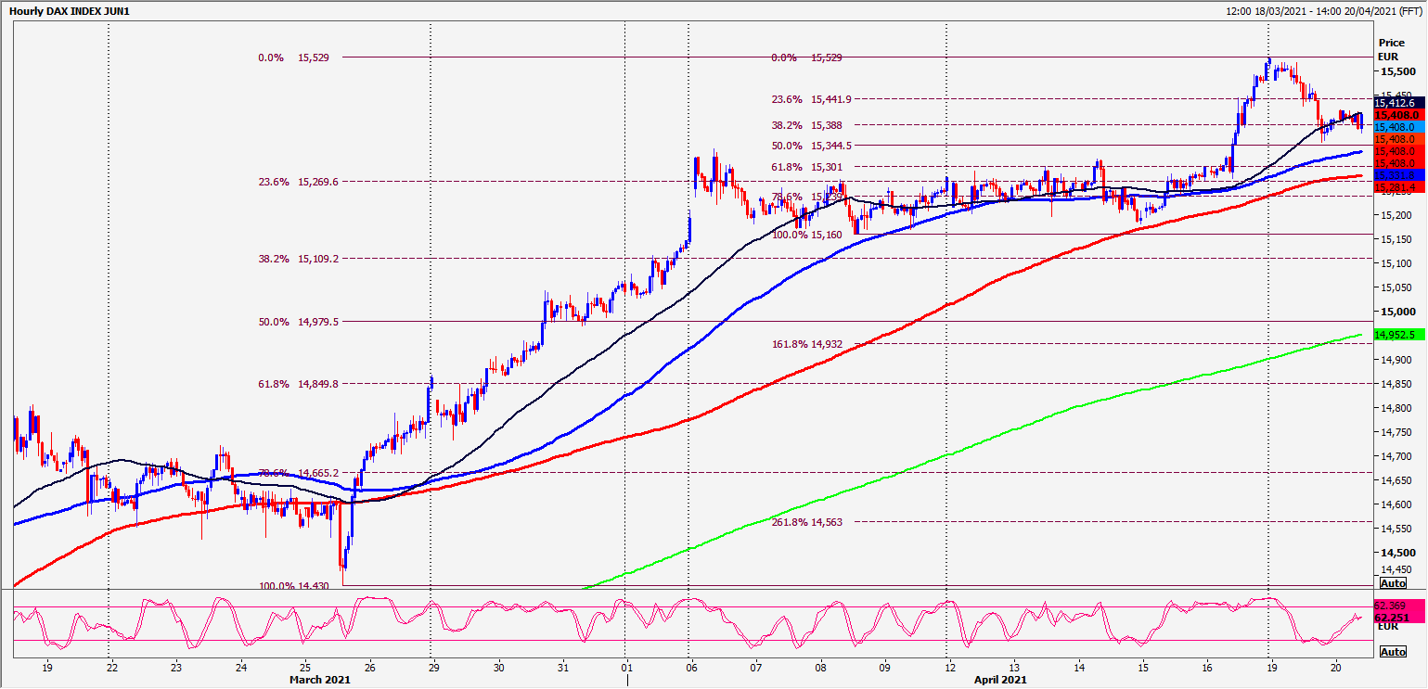
Task: Click date 20 on the time axis
Action: pos(1336,667)
